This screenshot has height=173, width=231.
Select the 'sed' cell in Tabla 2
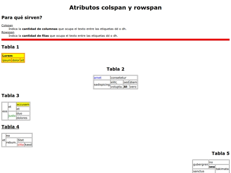[x=126, y=82]
